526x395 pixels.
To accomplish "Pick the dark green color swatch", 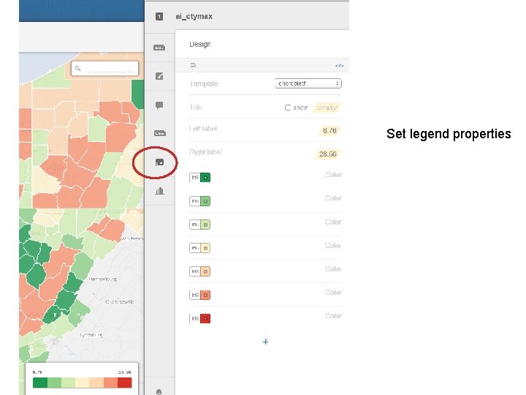I will tap(205, 177).
